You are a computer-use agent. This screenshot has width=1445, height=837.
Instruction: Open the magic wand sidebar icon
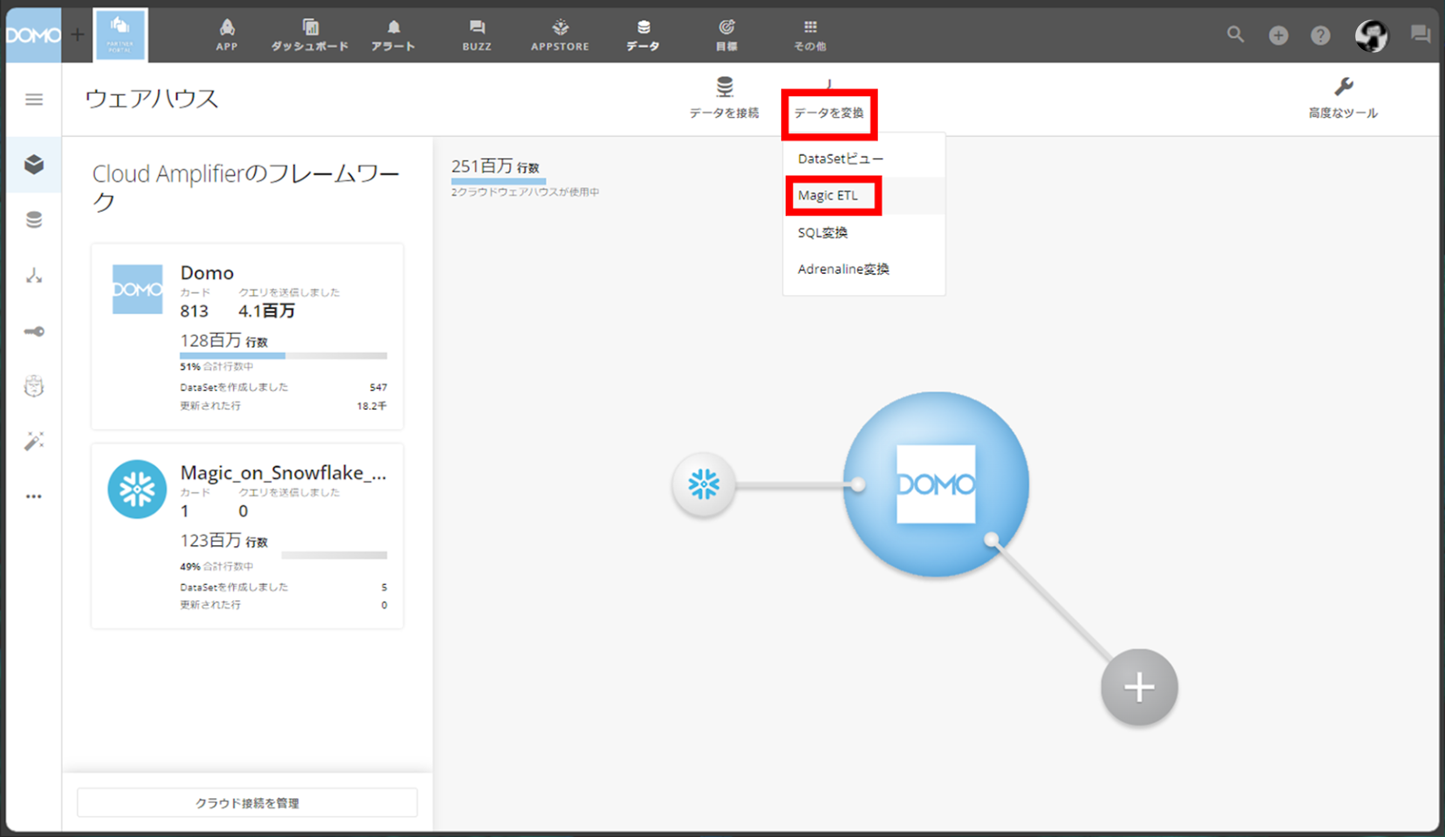34,441
